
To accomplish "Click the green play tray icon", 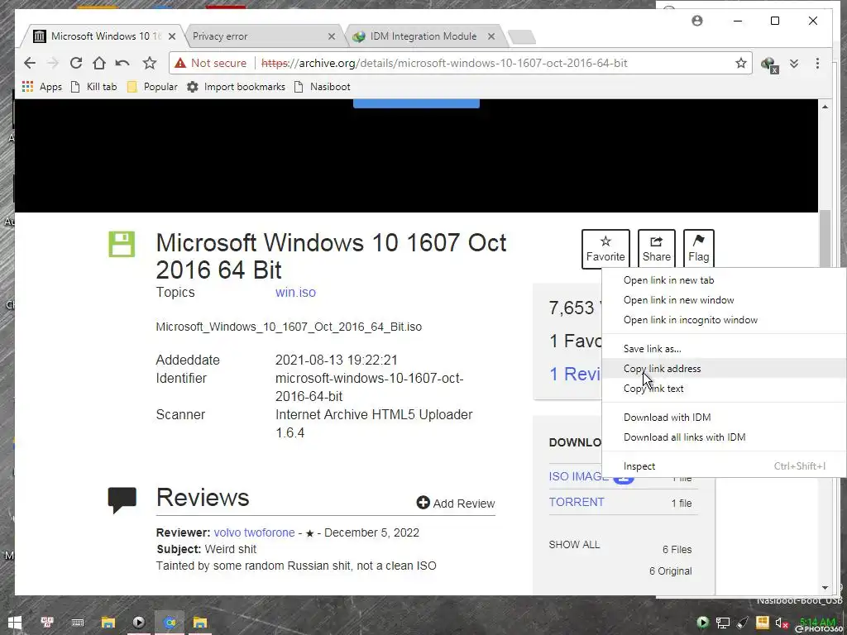I will (x=703, y=623).
